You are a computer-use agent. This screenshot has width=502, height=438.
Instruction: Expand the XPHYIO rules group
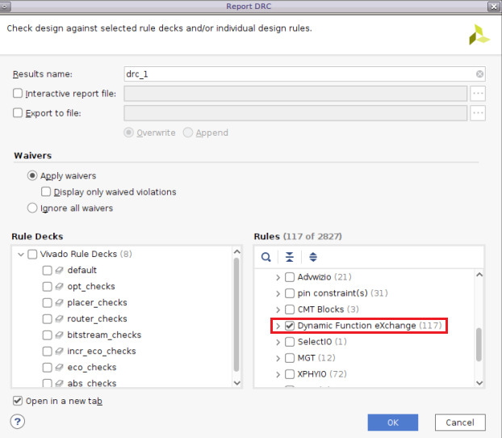click(x=278, y=374)
